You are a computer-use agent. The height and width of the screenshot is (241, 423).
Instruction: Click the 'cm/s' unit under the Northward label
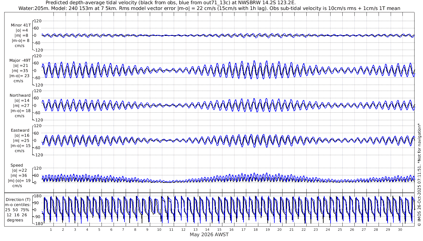click(19, 116)
